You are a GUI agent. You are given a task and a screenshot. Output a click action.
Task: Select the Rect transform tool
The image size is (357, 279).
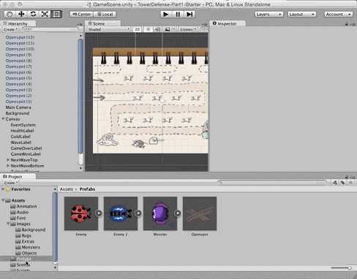[56, 14]
